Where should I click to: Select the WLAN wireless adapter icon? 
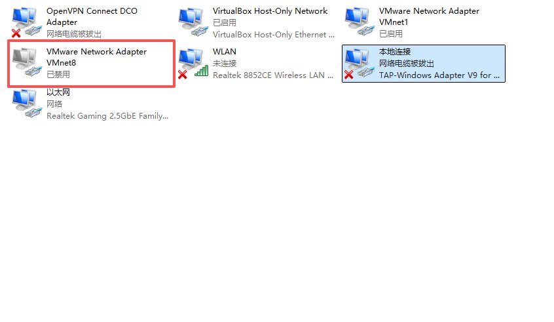tap(193, 62)
